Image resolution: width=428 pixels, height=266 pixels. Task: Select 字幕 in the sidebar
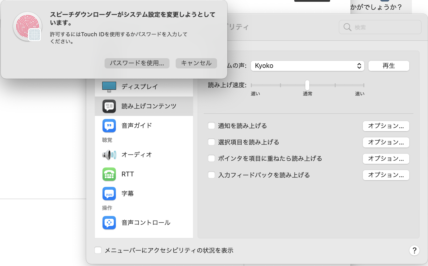click(x=144, y=194)
